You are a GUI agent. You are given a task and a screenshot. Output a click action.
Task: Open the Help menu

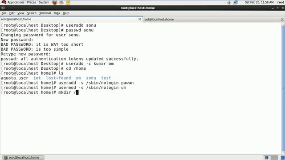(66, 13)
